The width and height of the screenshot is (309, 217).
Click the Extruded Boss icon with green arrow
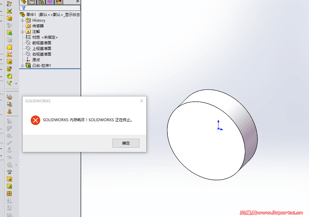(x=9, y=33)
